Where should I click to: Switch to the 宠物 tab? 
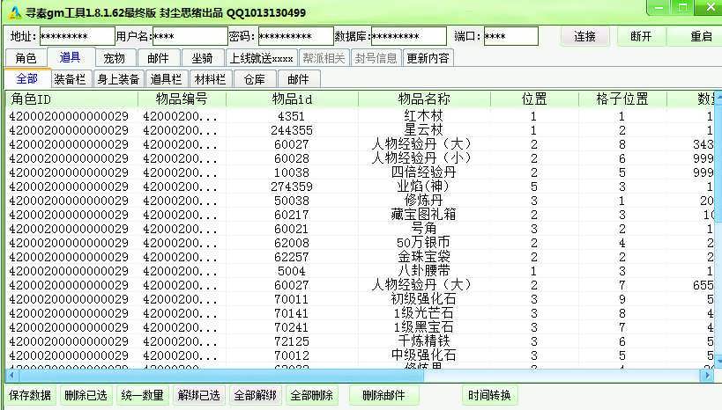pyautogui.click(x=114, y=58)
